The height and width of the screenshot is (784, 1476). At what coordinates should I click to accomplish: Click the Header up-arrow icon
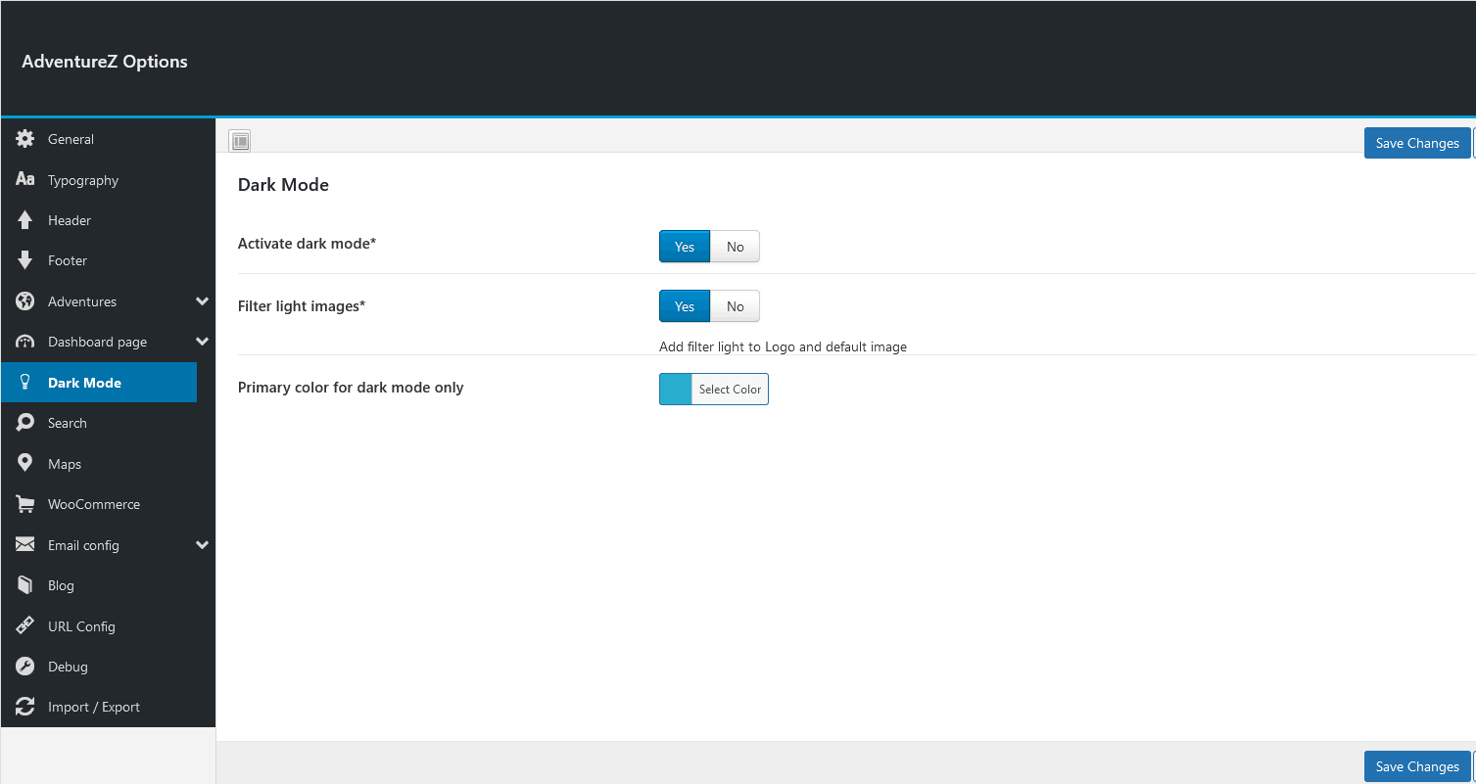(25, 220)
